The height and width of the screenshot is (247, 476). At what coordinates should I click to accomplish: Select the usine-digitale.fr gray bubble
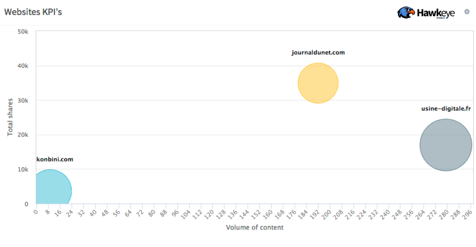click(446, 145)
